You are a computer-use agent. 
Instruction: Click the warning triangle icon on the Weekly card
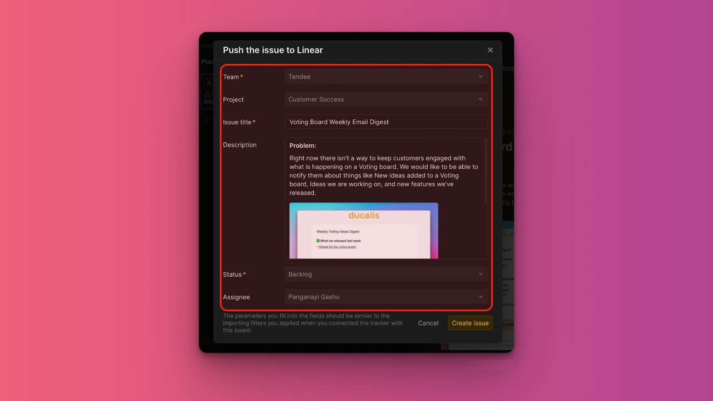(208, 94)
